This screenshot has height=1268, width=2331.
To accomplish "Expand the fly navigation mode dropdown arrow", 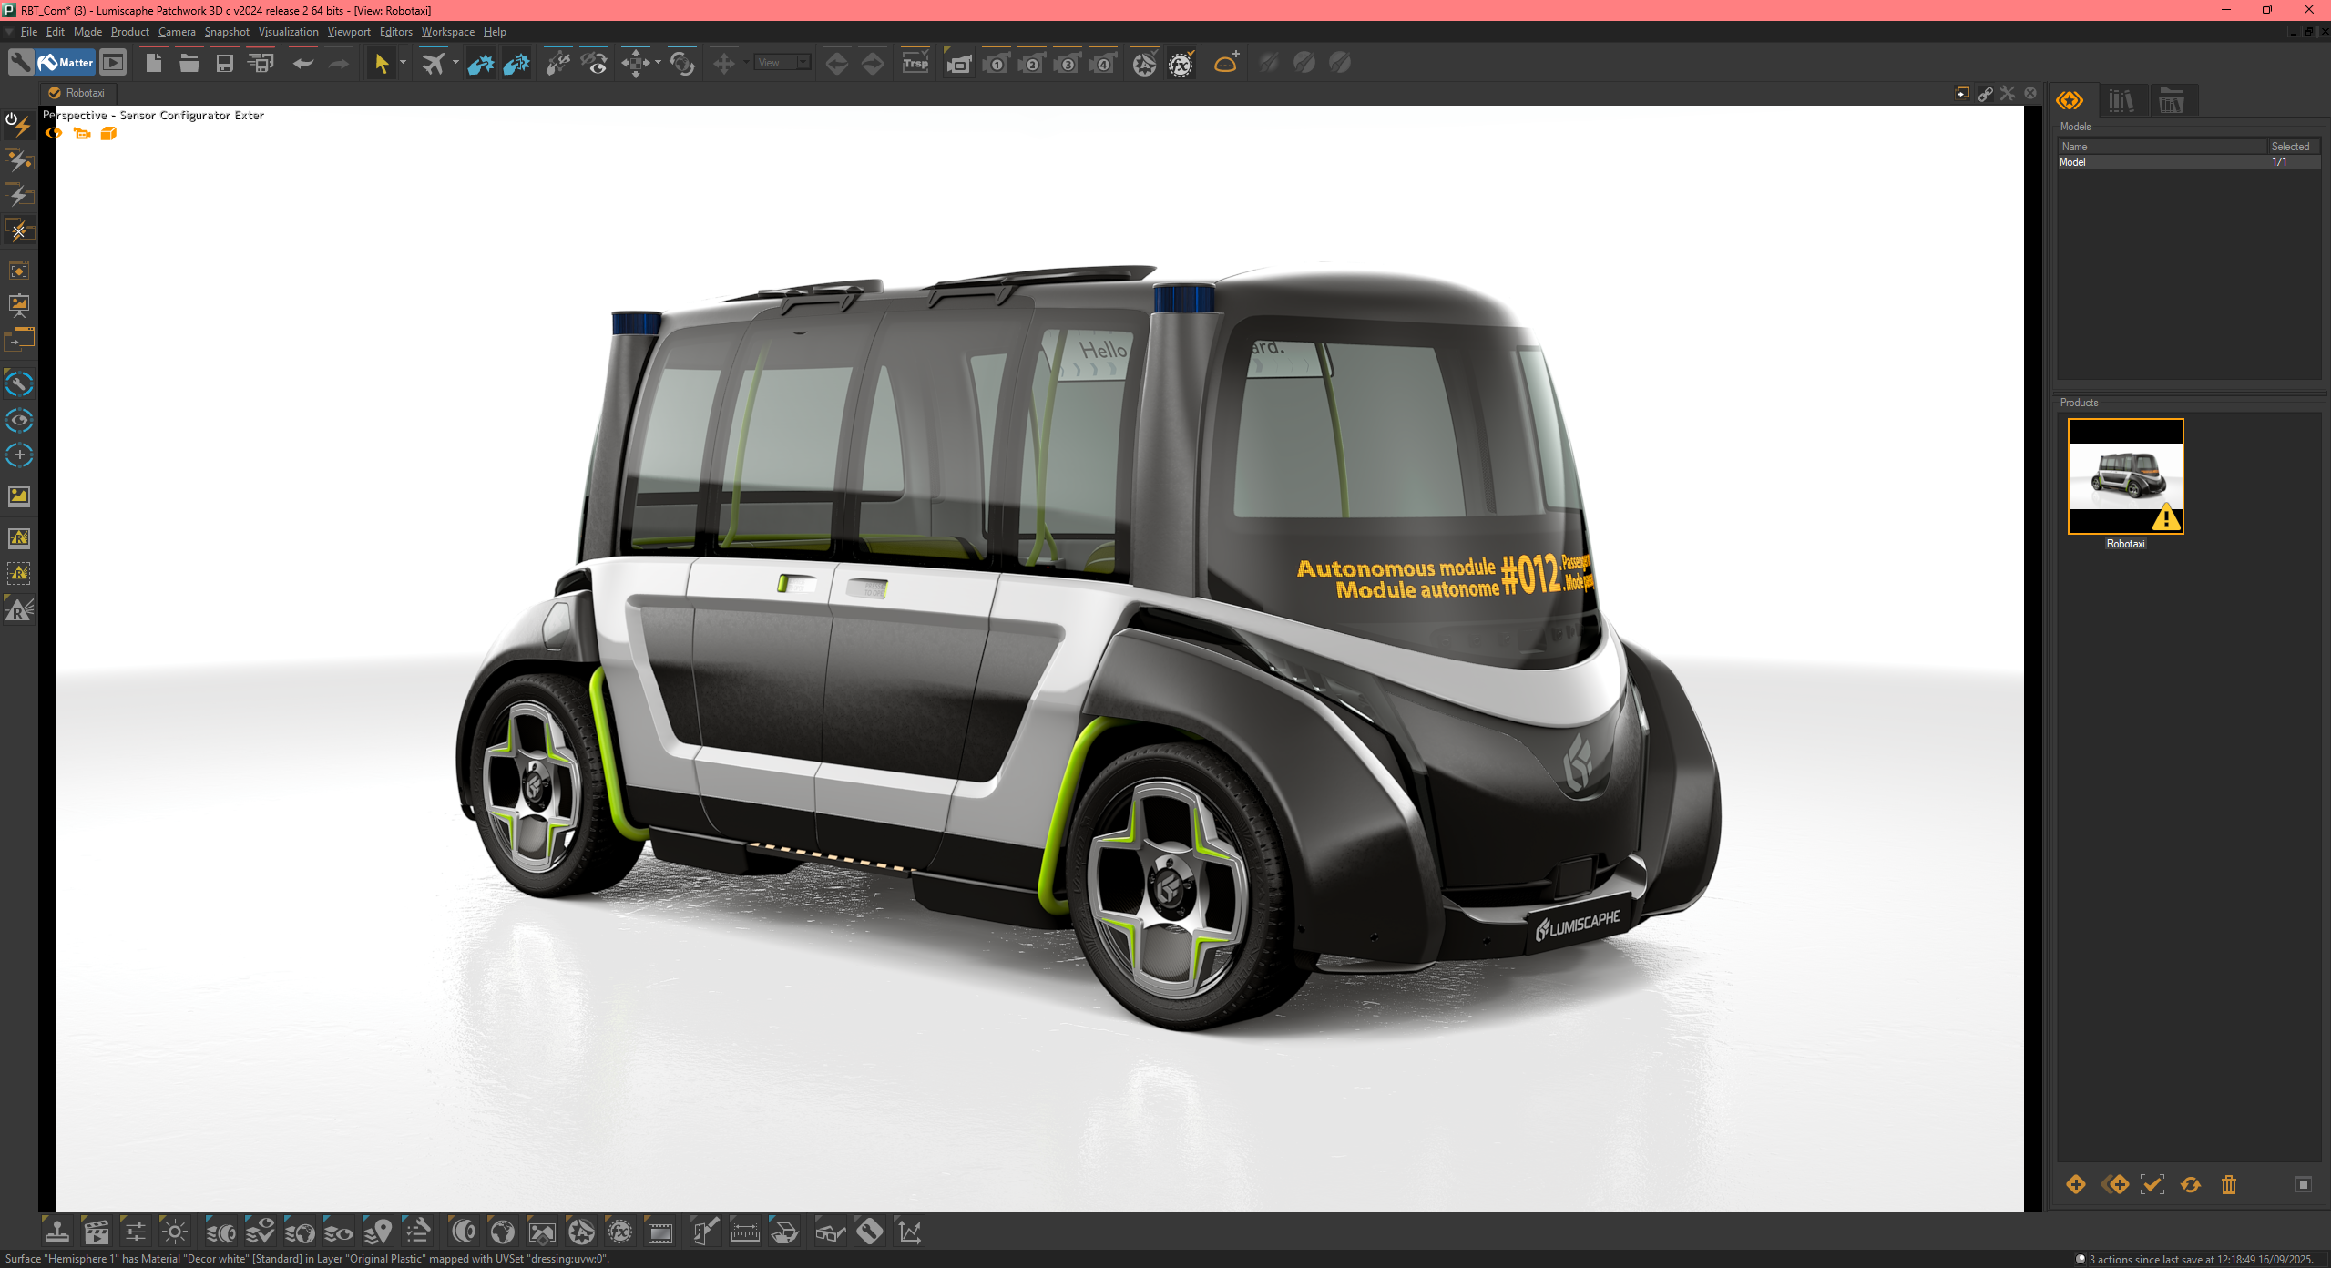I will [x=455, y=63].
